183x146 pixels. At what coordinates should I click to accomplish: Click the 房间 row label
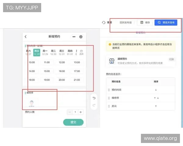[114, 106]
